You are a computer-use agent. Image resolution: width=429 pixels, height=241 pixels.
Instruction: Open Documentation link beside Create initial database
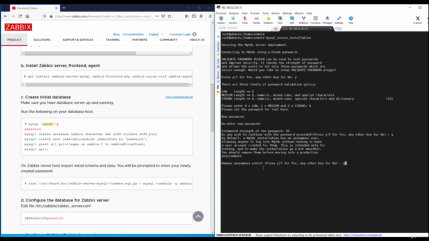(179, 97)
